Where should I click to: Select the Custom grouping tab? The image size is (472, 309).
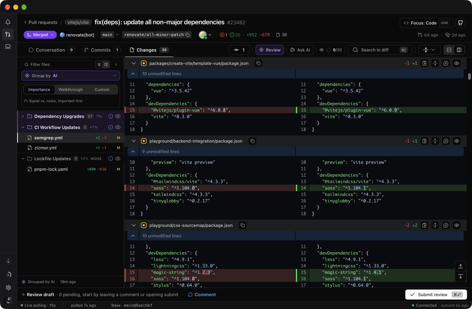pyautogui.click(x=102, y=90)
